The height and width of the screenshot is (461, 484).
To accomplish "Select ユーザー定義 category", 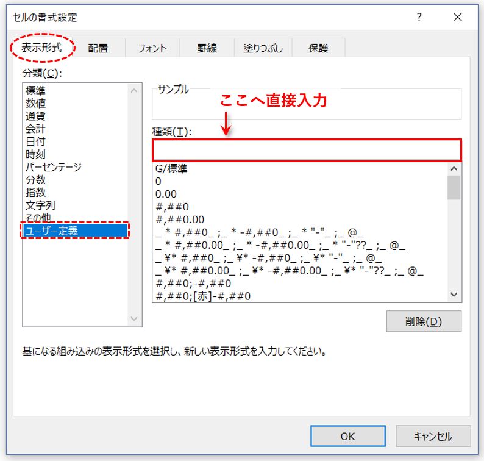I will pyautogui.click(x=75, y=230).
